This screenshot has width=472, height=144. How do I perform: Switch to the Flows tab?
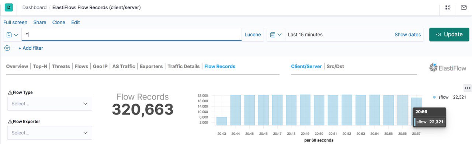pos(81,66)
